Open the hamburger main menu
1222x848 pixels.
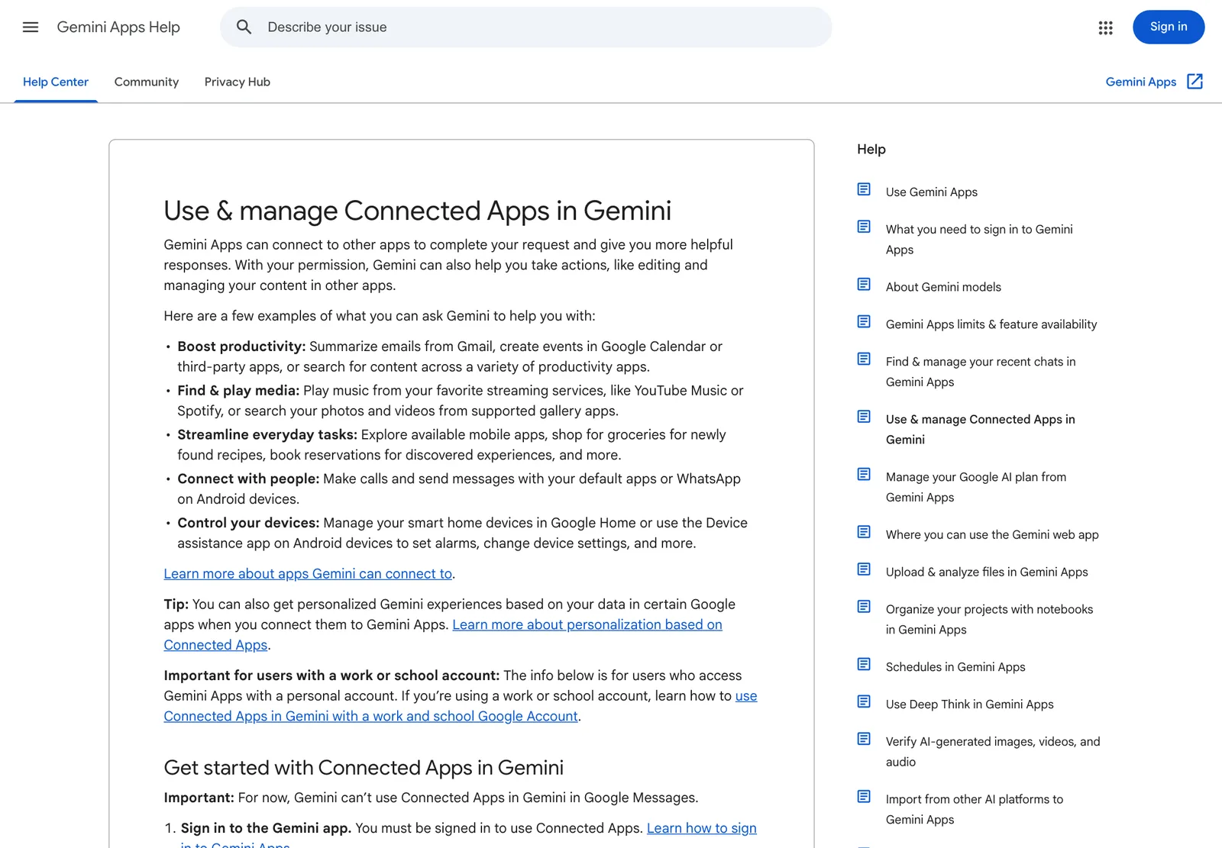(31, 27)
